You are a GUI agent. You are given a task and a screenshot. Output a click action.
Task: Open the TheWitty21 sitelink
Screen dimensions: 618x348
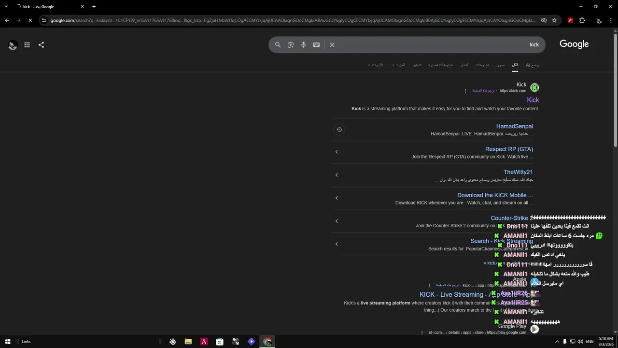pyautogui.click(x=518, y=172)
